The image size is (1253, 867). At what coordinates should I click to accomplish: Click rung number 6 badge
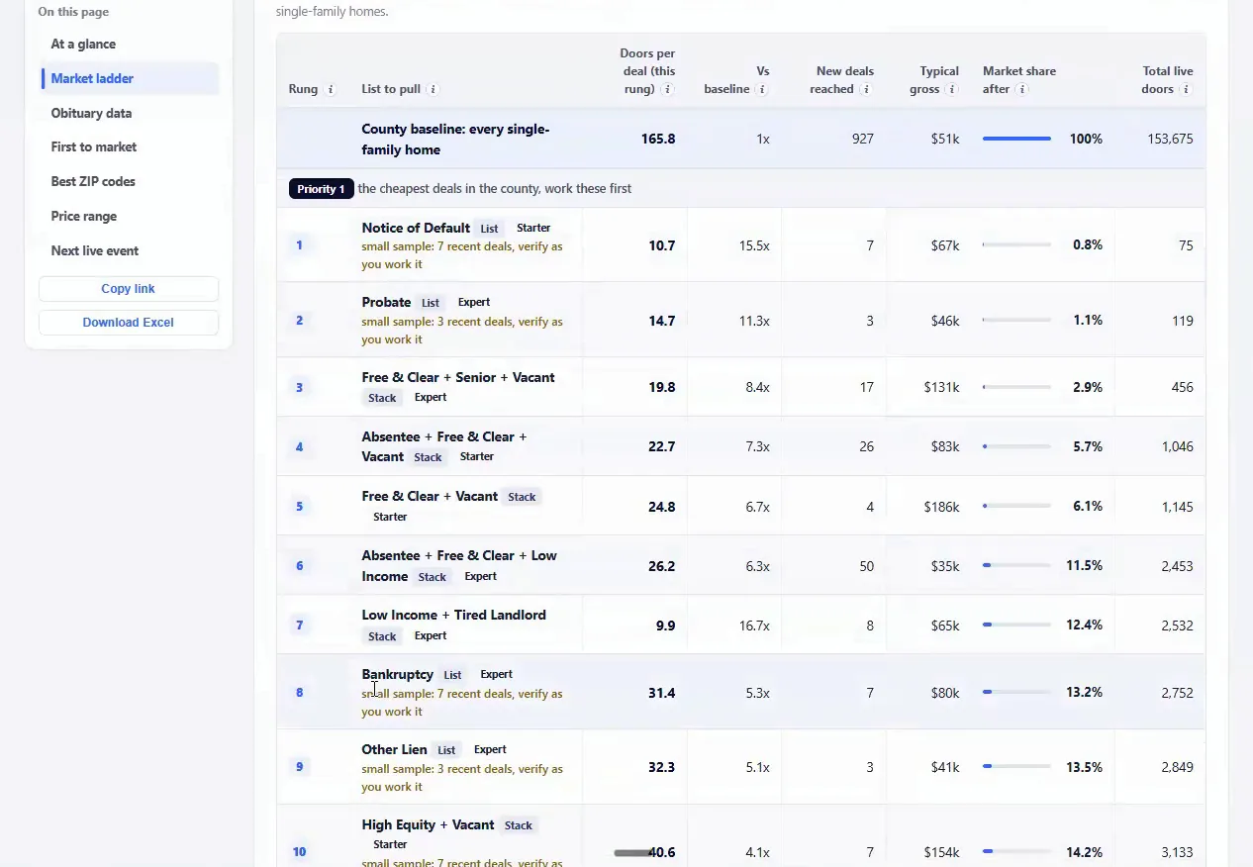coord(299,566)
